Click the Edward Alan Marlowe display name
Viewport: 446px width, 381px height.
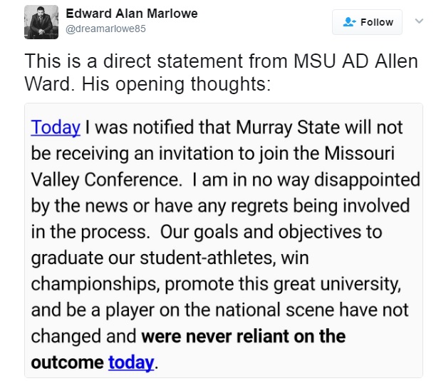tap(132, 14)
